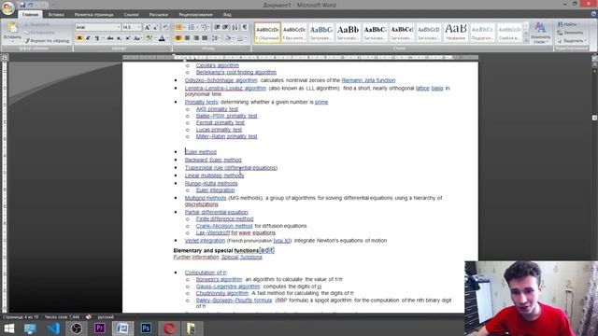The height and width of the screenshot is (336, 598).
Task: Follow the Computation of π link
Action: (206, 273)
